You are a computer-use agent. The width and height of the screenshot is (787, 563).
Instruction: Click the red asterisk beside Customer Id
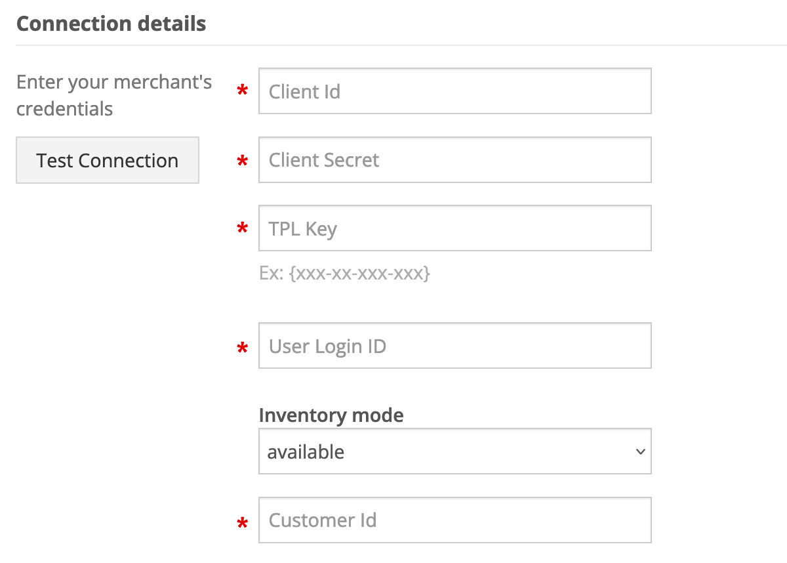pos(243,523)
